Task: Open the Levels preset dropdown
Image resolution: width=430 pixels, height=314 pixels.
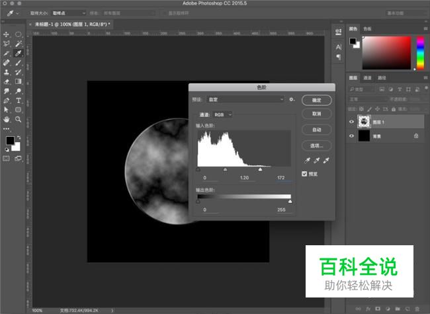Action: coord(245,99)
